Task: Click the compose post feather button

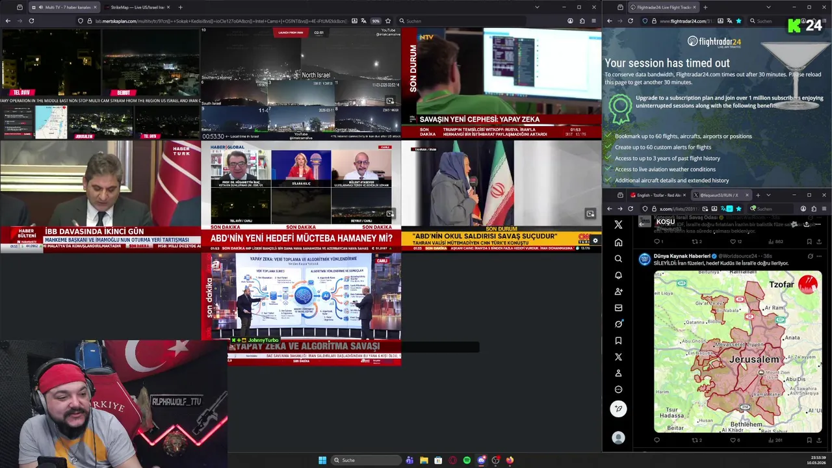Action: [618, 408]
